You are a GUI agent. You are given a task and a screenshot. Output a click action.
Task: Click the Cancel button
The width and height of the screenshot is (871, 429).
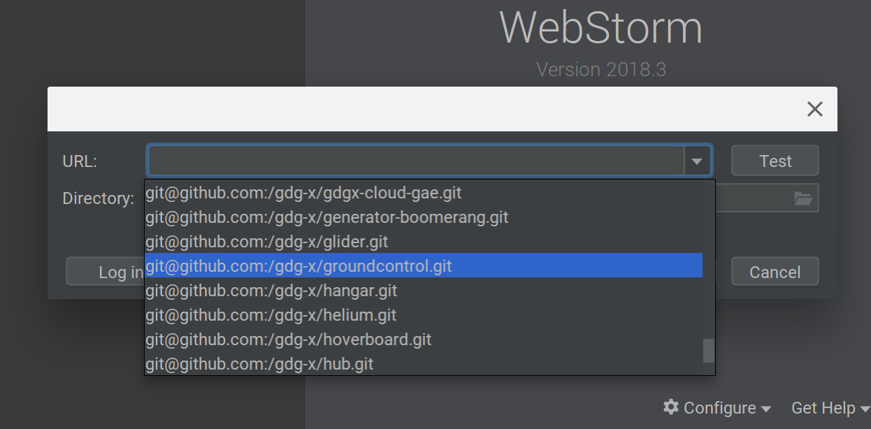tap(775, 272)
